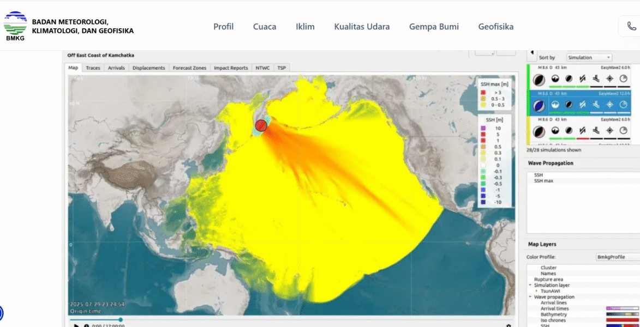The image size is (640, 327).
Task: Open the Sort by Simulation dropdown
Action: pos(589,57)
